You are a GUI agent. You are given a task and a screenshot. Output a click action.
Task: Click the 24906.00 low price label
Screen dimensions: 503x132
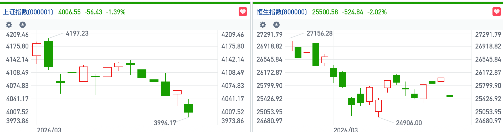pos(409,123)
